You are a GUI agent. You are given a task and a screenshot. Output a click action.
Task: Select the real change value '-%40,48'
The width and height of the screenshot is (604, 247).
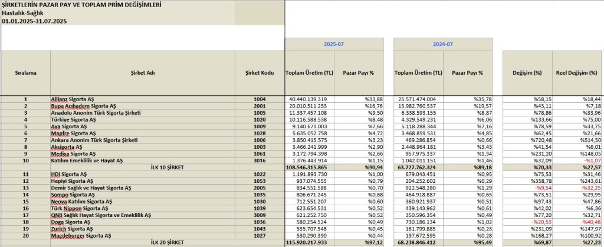pyautogui.click(x=577, y=222)
